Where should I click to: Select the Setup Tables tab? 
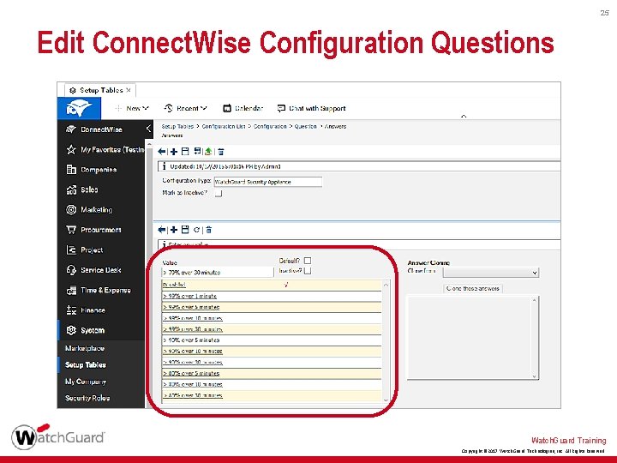click(100, 90)
